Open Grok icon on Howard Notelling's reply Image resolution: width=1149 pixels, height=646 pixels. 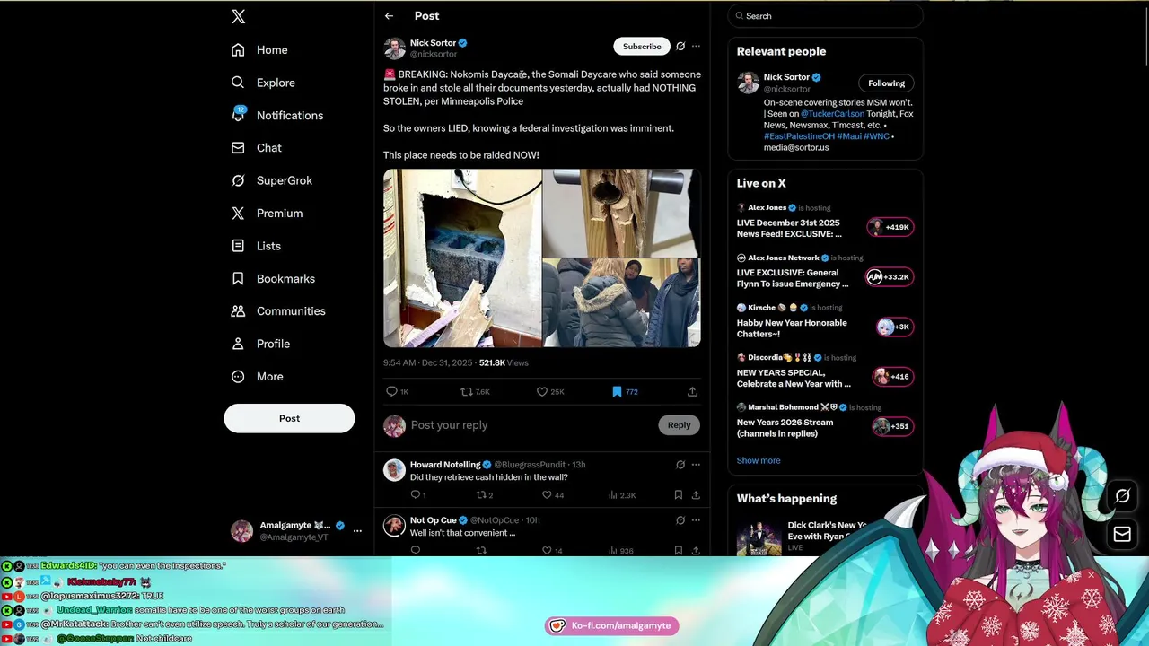[x=680, y=465]
